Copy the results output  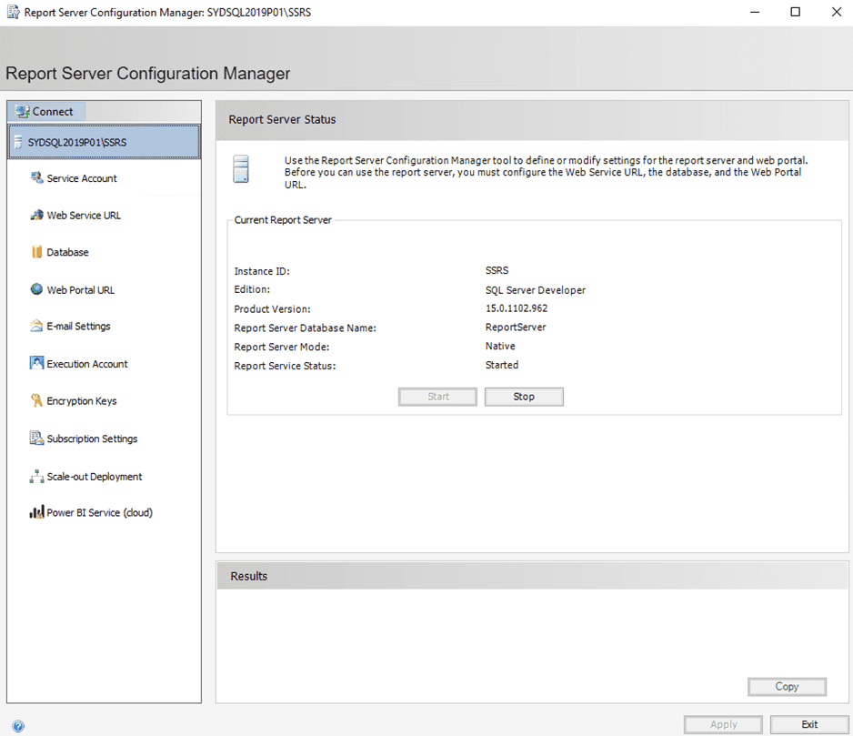click(x=787, y=687)
